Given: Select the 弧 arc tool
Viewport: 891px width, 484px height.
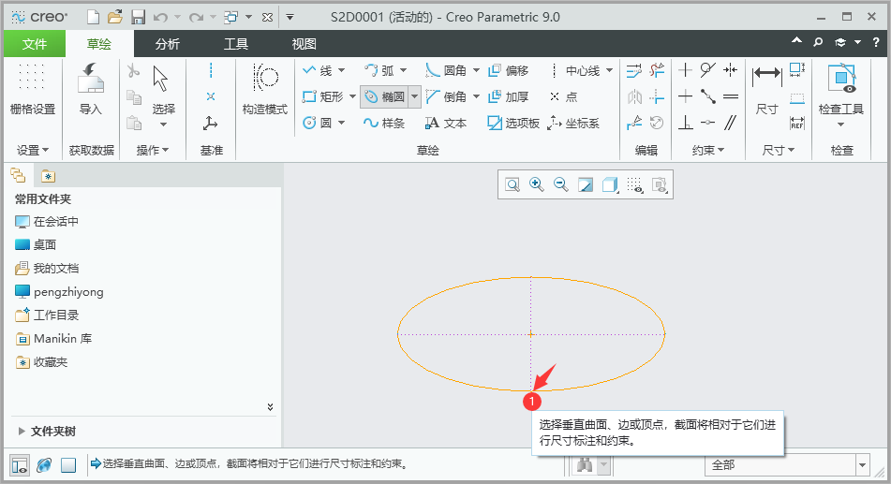Looking at the screenshot, I should (x=379, y=70).
